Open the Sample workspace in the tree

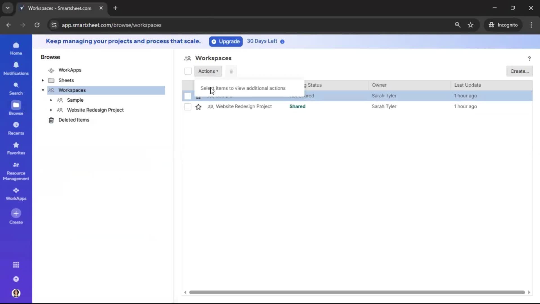click(75, 100)
